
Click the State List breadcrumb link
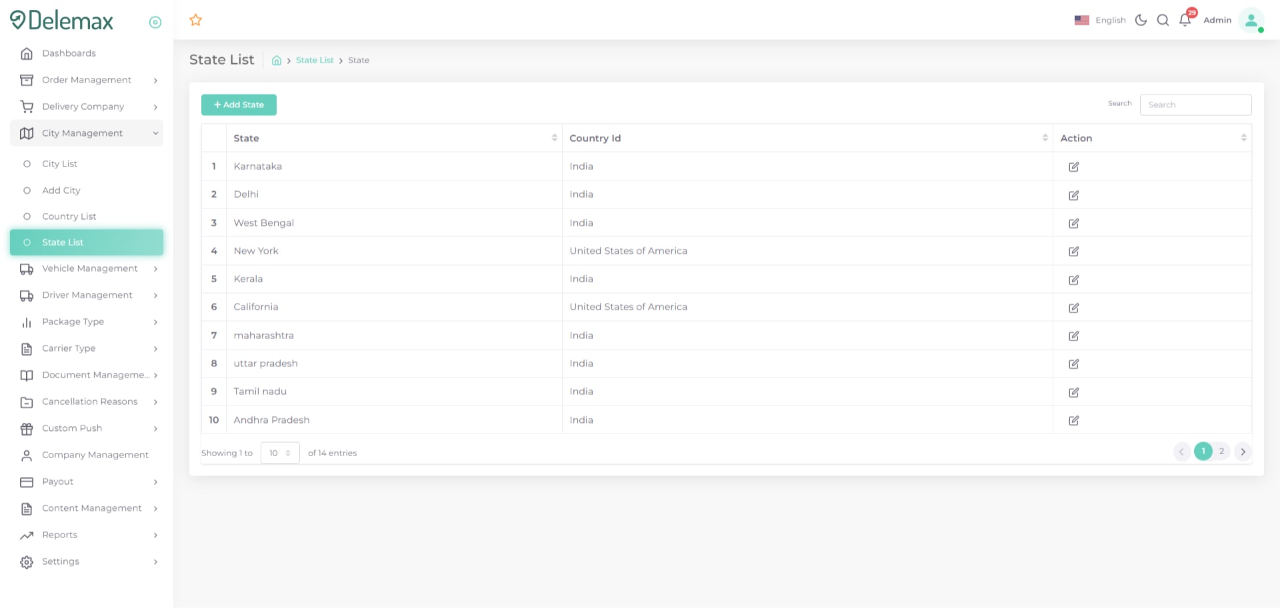(x=315, y=60)
